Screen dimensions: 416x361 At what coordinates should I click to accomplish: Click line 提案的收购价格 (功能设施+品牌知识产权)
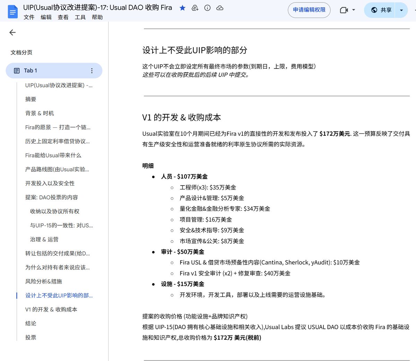coord(195,316)
